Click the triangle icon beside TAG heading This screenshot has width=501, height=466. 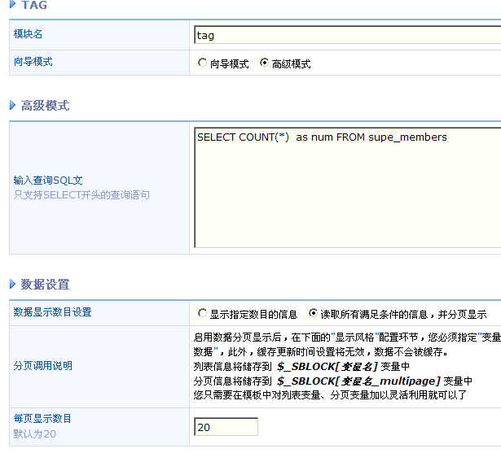pyautogui.click(x=12, y=4)
